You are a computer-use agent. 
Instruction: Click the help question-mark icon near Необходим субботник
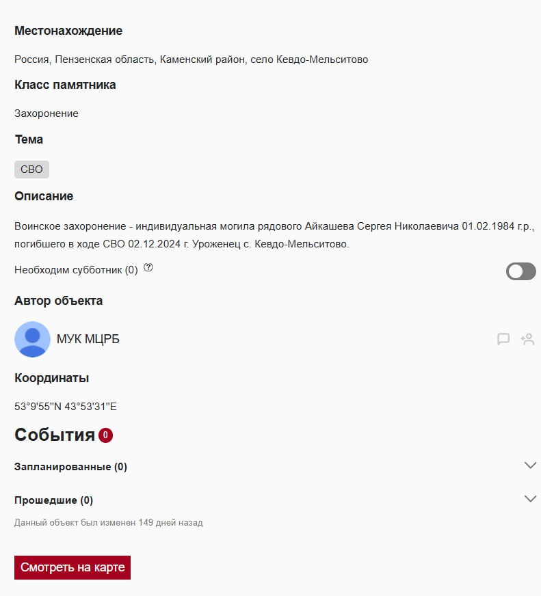pos(148,269)
